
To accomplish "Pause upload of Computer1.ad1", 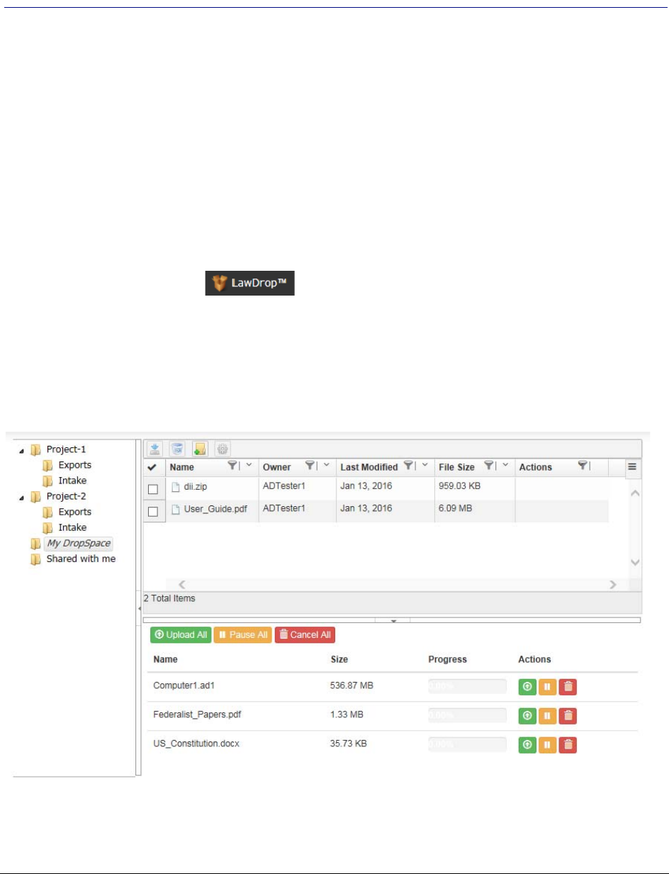I will [547, 687].
